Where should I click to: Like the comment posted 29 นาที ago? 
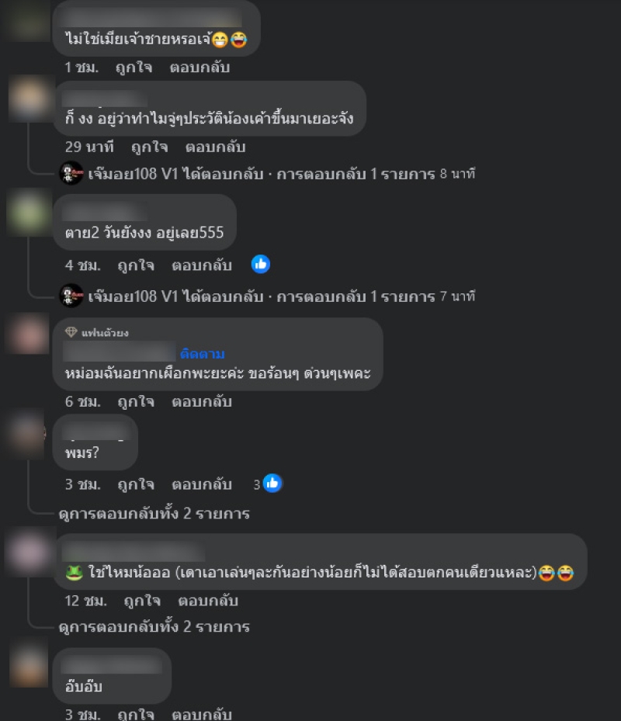click(x=150, y=147)
